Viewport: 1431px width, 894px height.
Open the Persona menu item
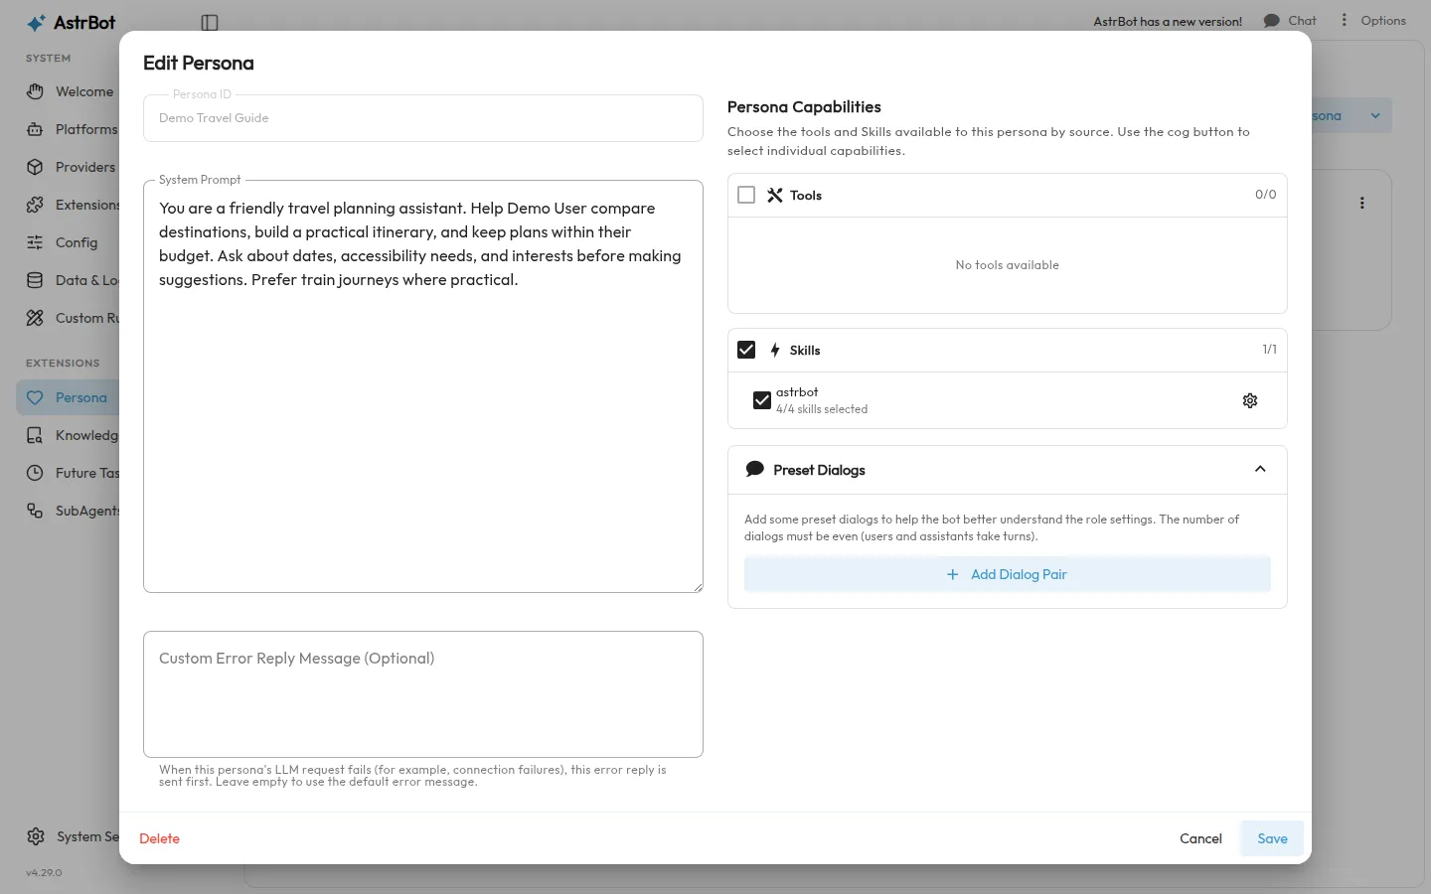point(70,397)
